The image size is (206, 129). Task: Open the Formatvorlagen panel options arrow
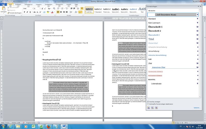[198, 6]
